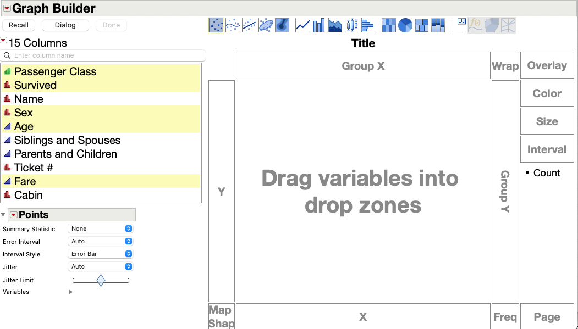
Task: Open the Graph Builder red triangle menu
Action: pyautogui.click(x=7, y=8)
